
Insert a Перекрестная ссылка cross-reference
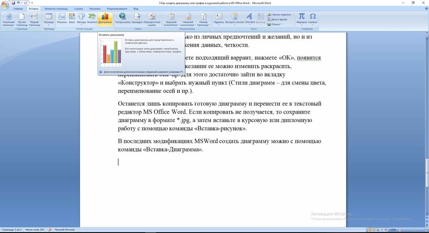(152, 19)
